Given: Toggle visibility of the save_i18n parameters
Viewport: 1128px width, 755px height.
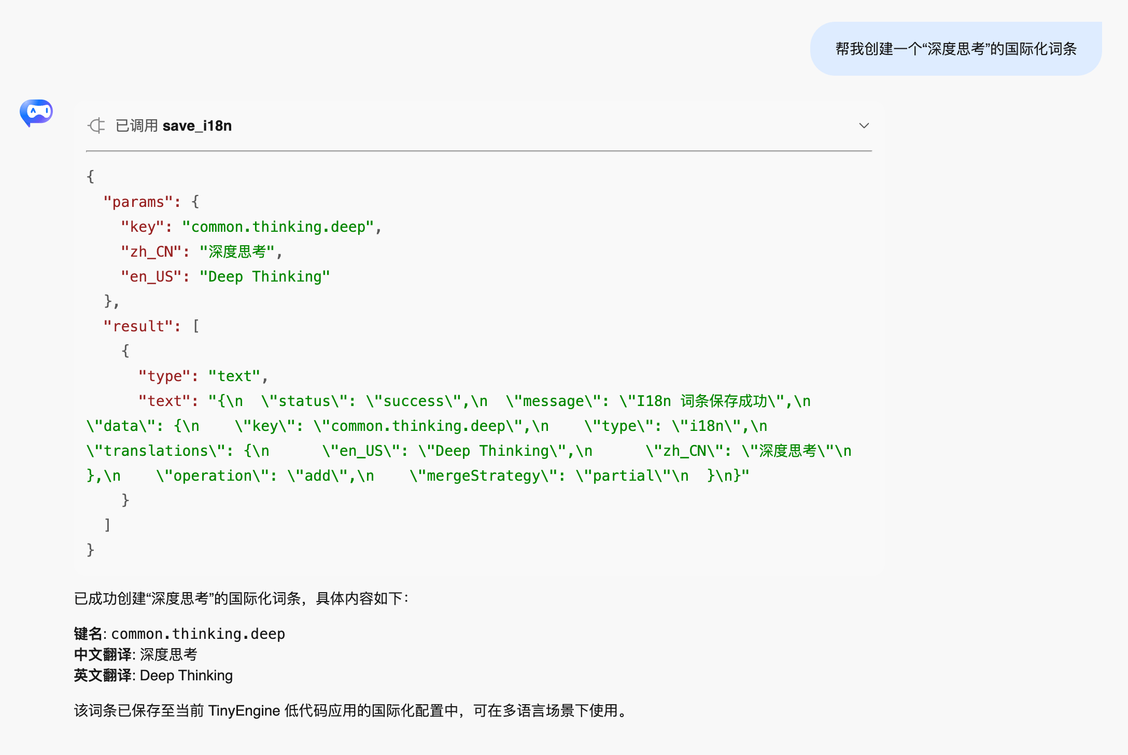Looking at the screenshot, I should coord(864,125).
